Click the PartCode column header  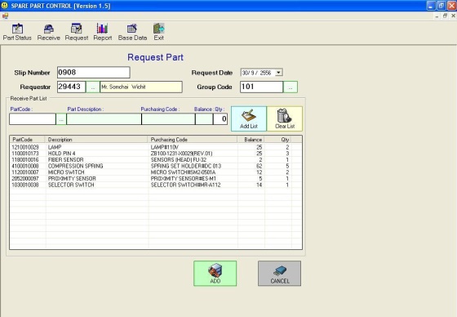point(28,140)
